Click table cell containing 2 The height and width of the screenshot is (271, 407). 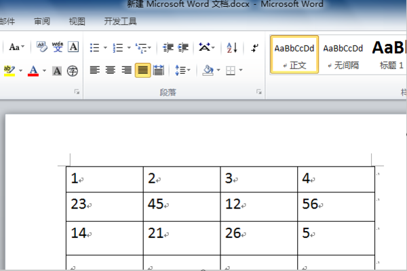[182, 179]
